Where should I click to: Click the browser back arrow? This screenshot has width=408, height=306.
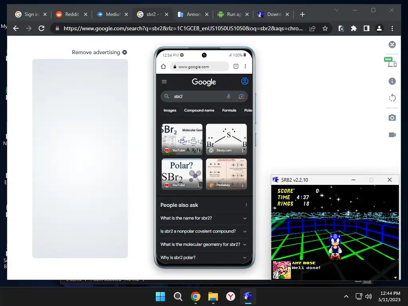(x=16, y=28)
